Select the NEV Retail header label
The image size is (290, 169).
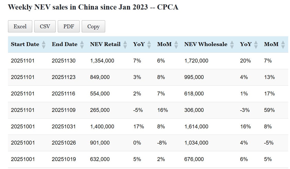pyautogui.click(x=105, y=44)
